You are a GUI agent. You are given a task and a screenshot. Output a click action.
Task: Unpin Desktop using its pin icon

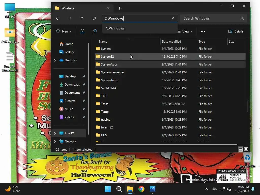(84, 76)
